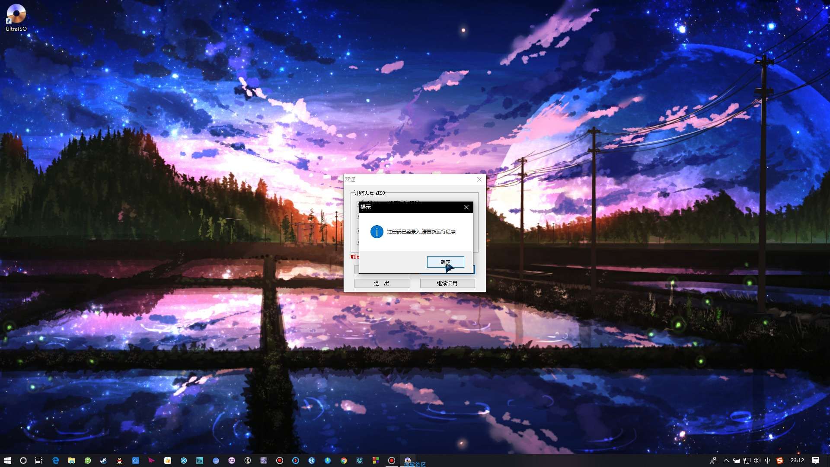This screenshot has width=830, height=467.
Task: Open the second red record-button taskbar icon
Action: point(392,461)
